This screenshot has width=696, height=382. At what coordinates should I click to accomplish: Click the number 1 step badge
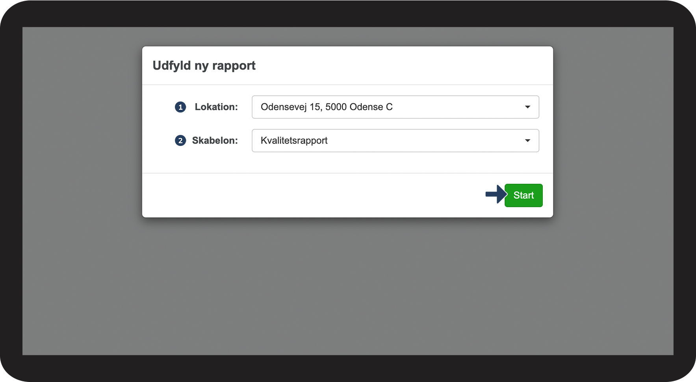[x=180, y=107]
